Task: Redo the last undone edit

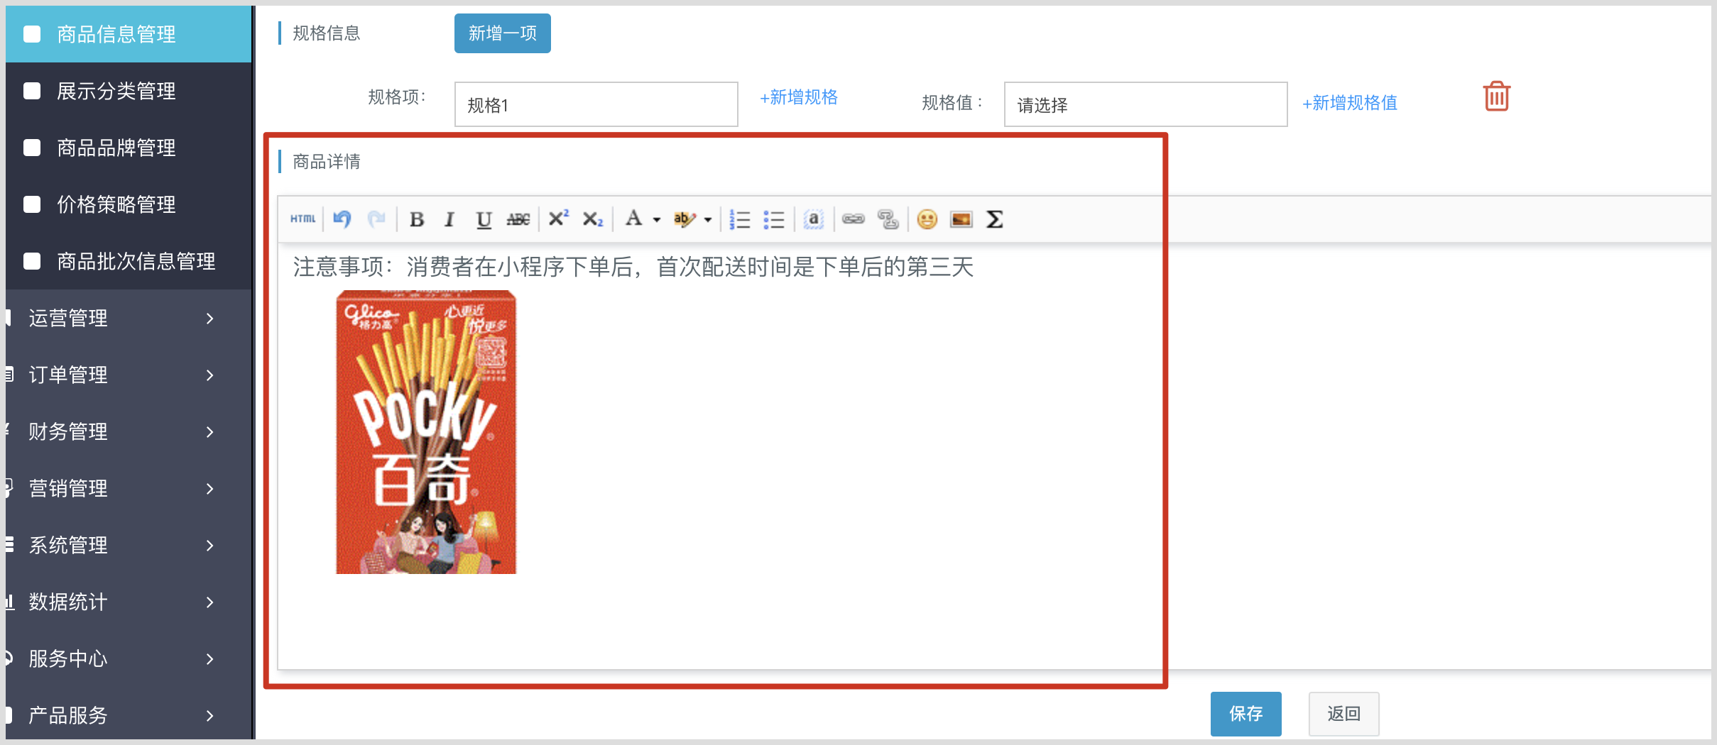Action: pos(376,219)
